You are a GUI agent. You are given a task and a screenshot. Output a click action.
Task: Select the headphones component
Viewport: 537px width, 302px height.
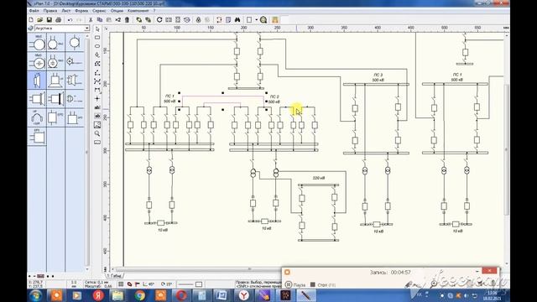pyautogui.click(x=37, y=117)
